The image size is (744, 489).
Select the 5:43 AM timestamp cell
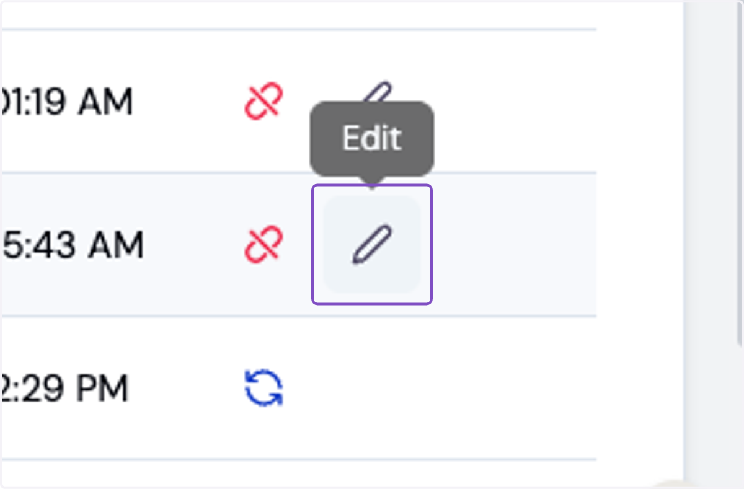point(72,245)
